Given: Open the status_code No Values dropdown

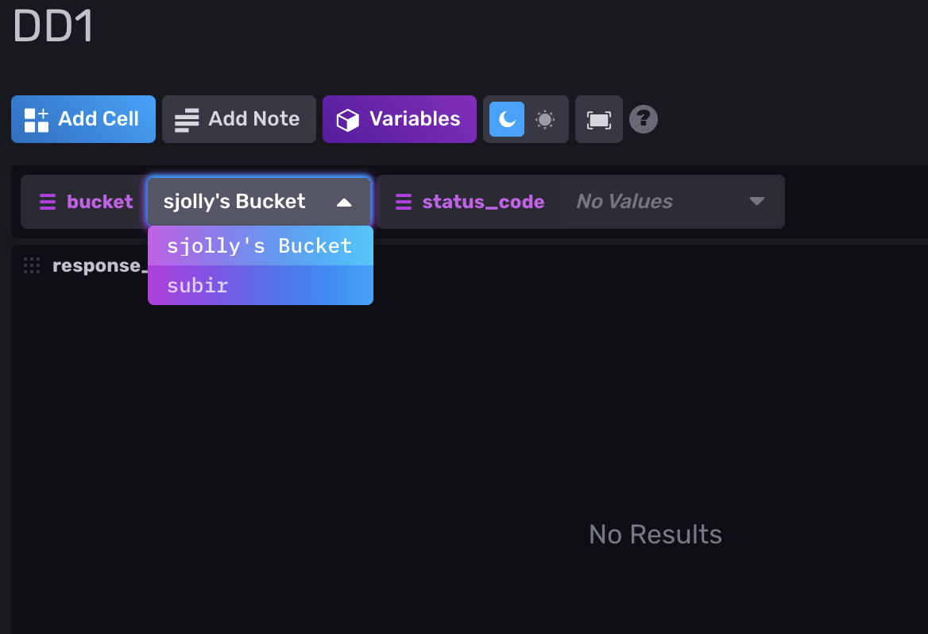Looking at the screenshot, I should point(671,201).
